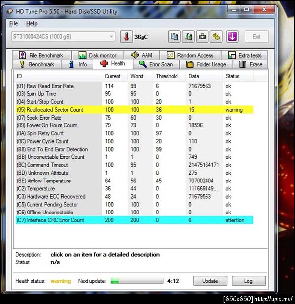
Task: Select the (05) Reallocated Sector Count row
Action: pos(134,110)
